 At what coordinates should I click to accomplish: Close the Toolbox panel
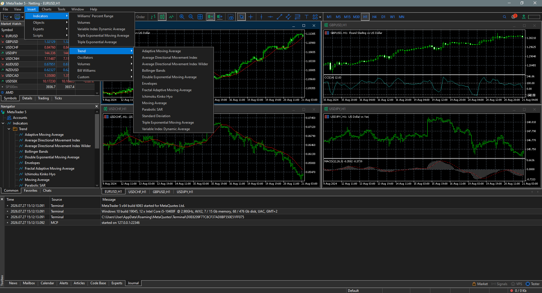[2, 199]
